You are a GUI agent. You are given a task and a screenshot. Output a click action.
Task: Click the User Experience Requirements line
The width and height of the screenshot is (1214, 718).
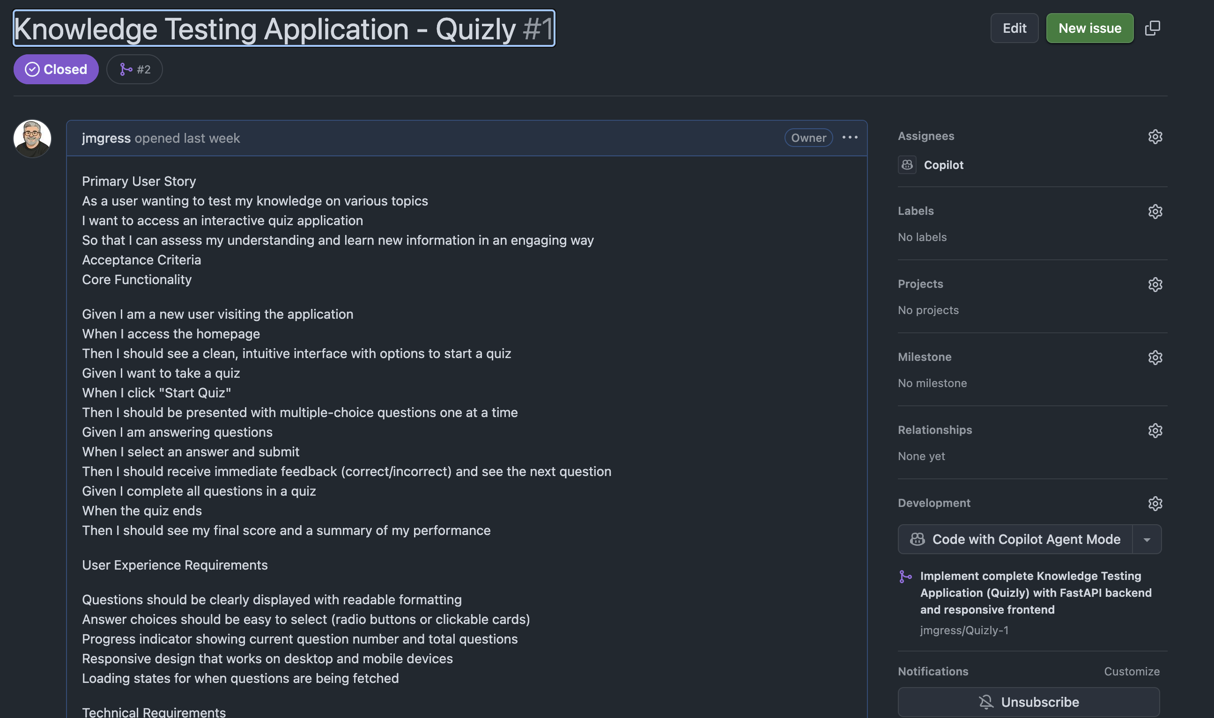click(175, 565)
